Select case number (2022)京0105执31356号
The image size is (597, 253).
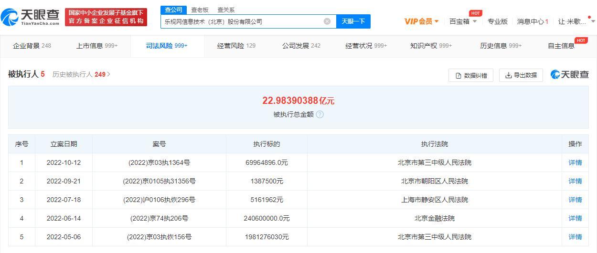pos(159,181)
